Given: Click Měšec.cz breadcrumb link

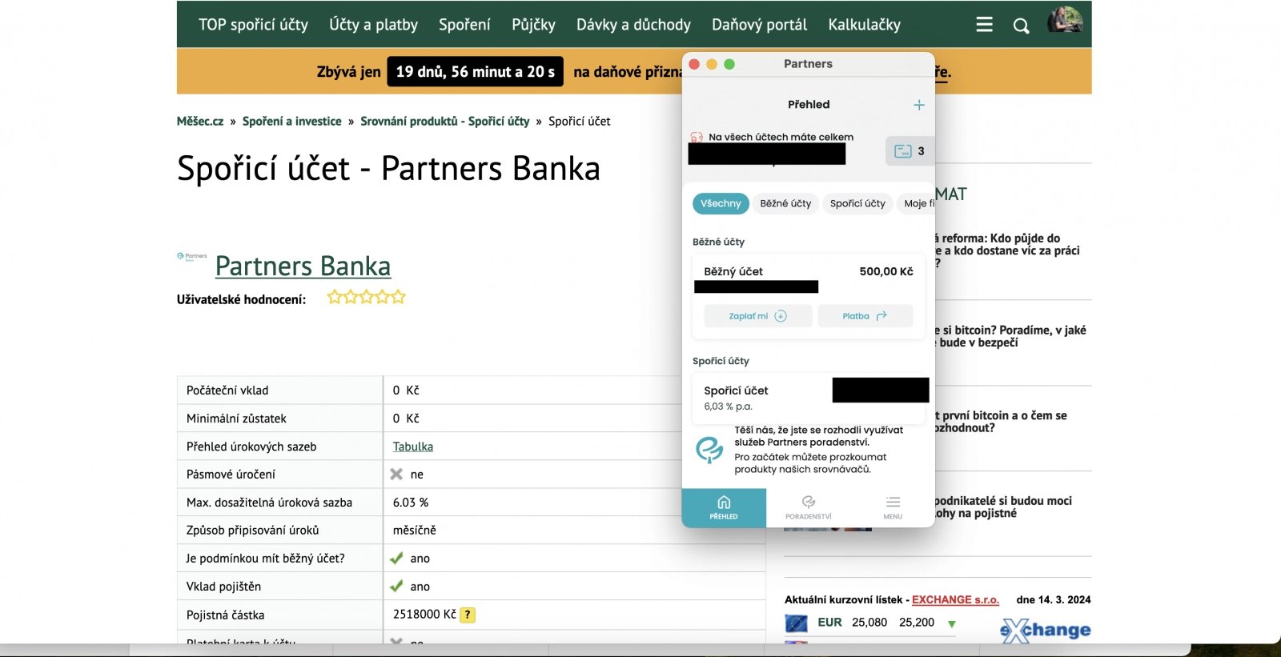Looking at the screenshot, I should tap(200, 122).
